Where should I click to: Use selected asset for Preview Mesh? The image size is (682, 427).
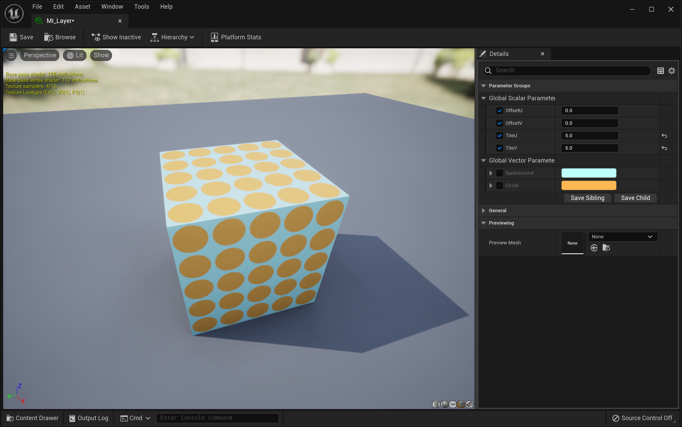coord(594,248)
